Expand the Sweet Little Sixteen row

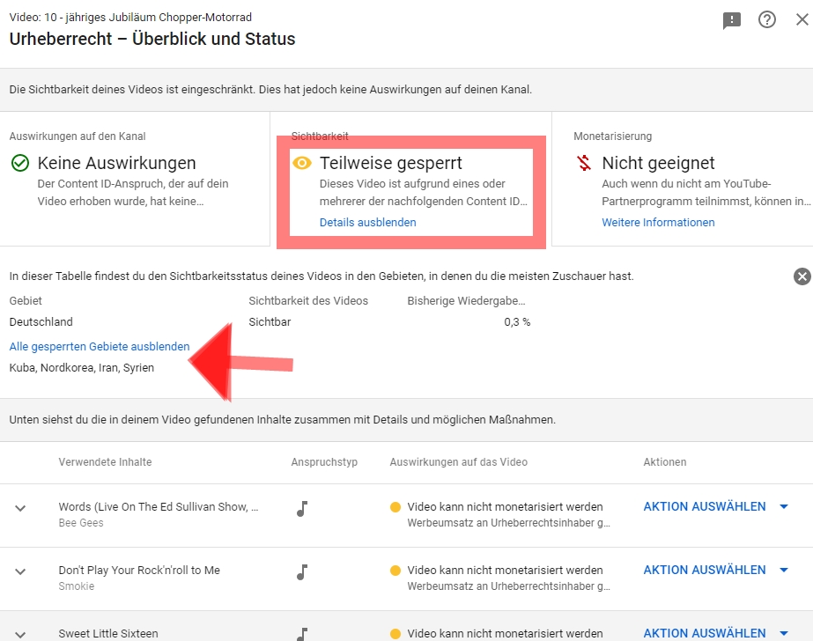[20, 635]
